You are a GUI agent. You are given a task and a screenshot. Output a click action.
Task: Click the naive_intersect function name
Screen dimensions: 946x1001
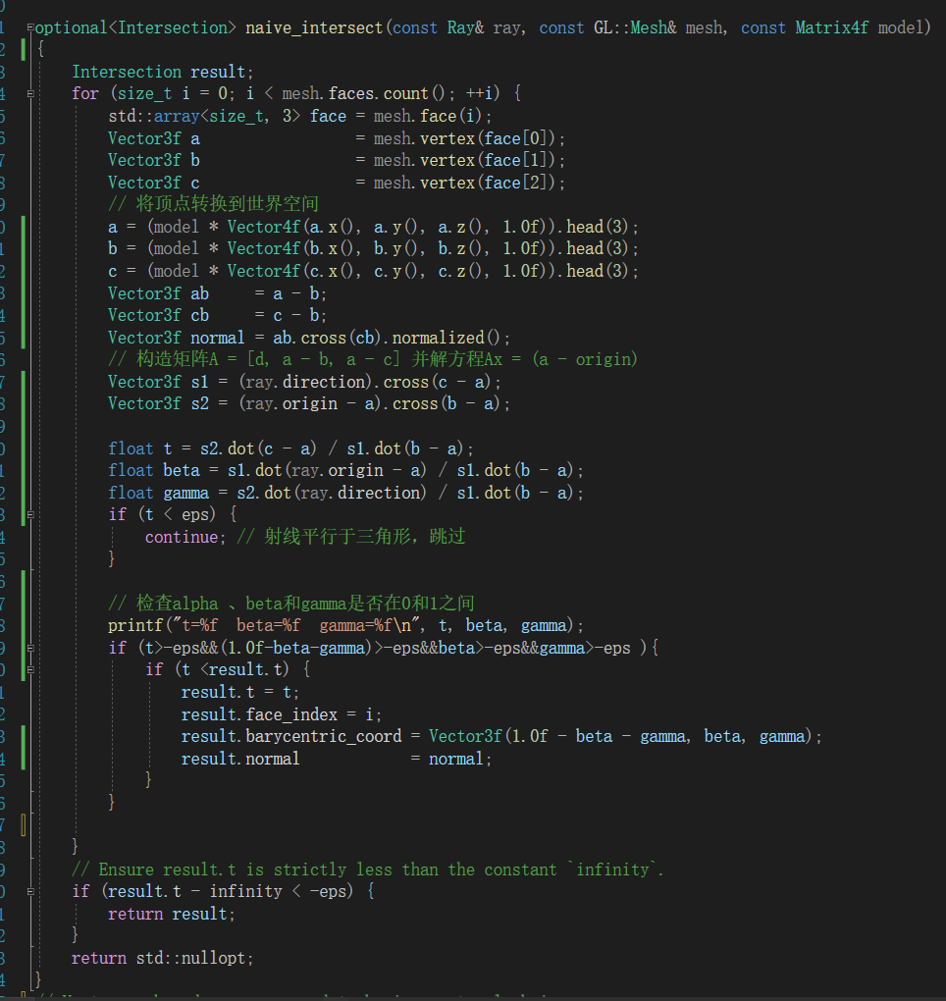[x=314, y=27]
